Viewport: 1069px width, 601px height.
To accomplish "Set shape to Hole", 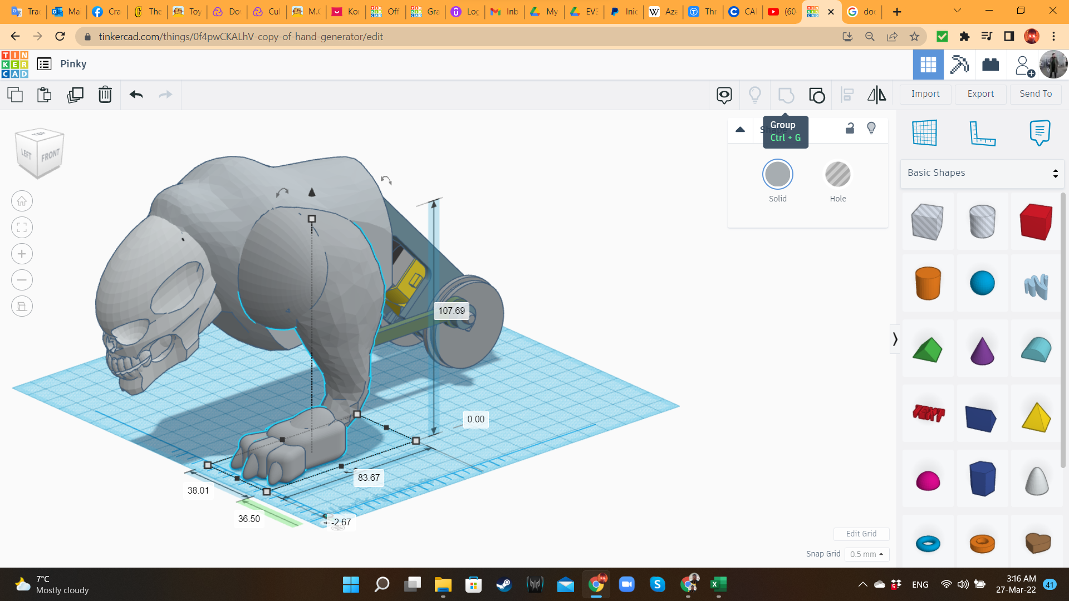I will [x=837, y=175].
